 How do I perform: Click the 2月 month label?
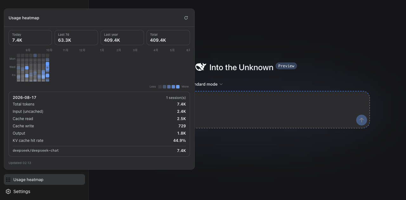119,50
